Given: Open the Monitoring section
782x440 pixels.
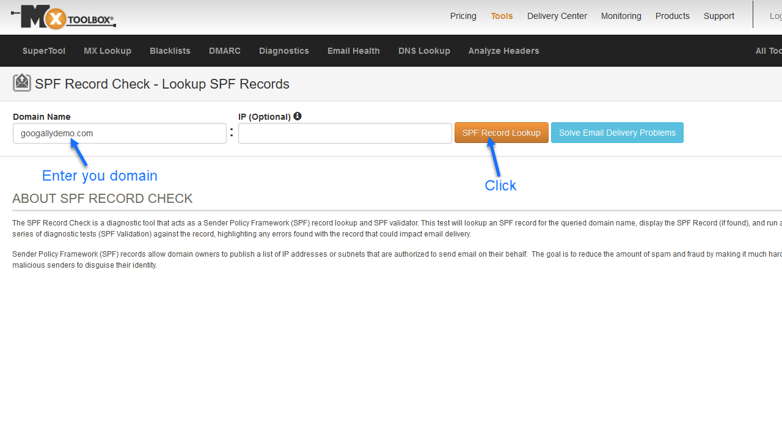Looking at the screenshot, I should point(621,16).
